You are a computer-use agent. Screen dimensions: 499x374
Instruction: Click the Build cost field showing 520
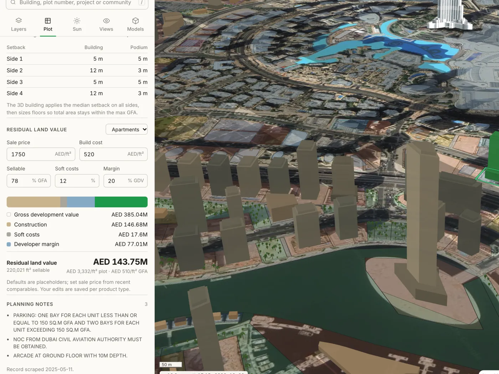[x=113, y=154]
